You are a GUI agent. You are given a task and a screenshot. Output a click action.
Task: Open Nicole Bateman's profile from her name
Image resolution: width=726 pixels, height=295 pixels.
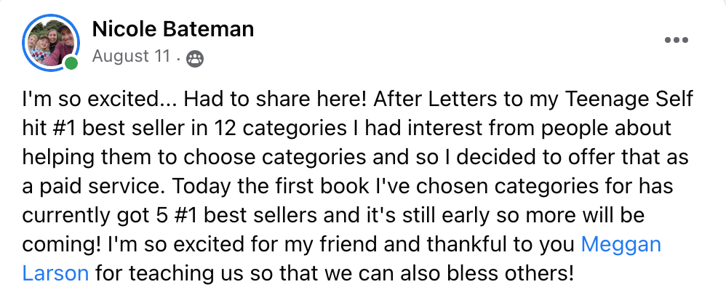pos(173,29)
